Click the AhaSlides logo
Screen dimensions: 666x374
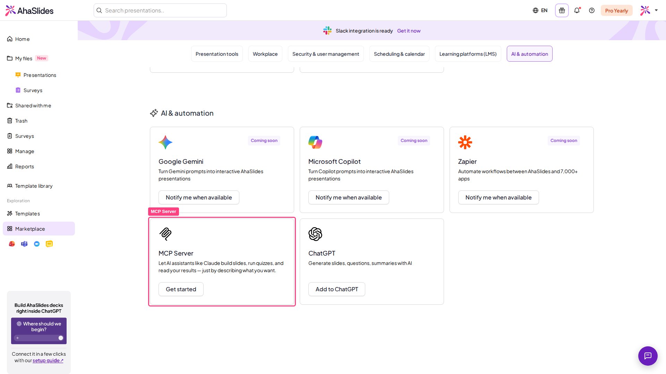coord(29,10)
